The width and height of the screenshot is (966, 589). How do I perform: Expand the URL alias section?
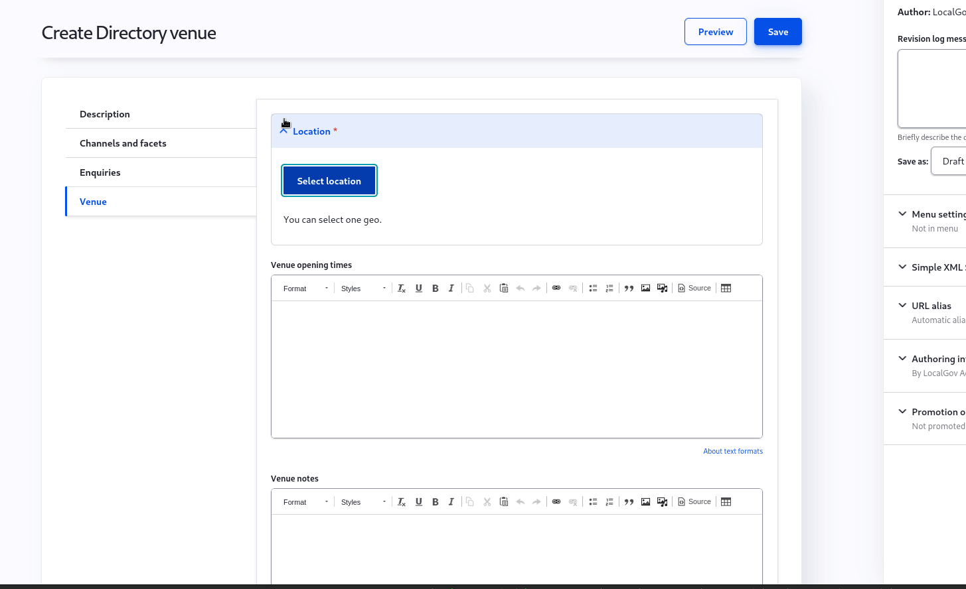(x=931, y=306)
